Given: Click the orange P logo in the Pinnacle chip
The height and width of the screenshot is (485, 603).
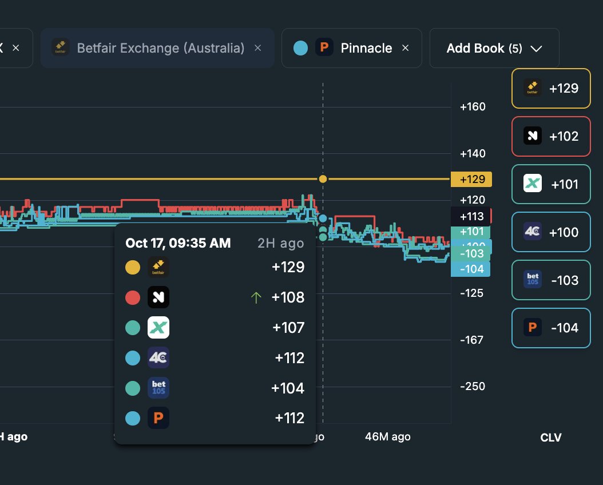Looking at the screenshot, I should click(x=324, y=47).
